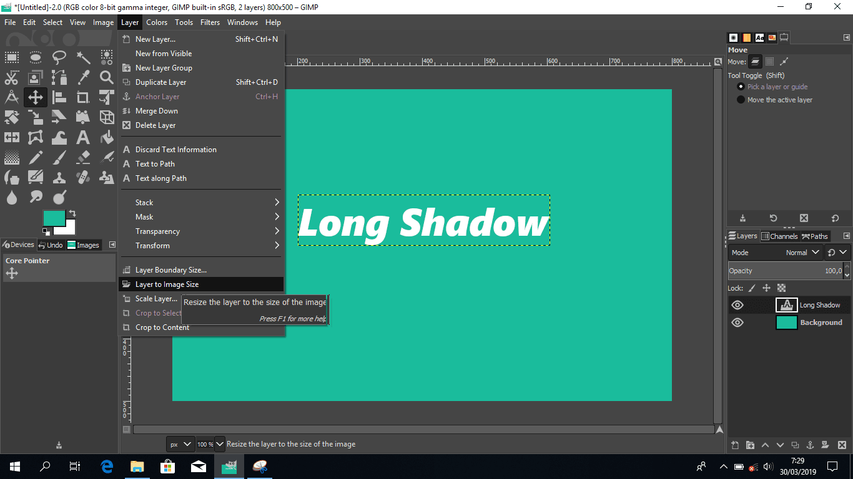Viewport: 853px width, 479px height.
Task: Select the Eraser tool
Action: (x=82, y=157)
